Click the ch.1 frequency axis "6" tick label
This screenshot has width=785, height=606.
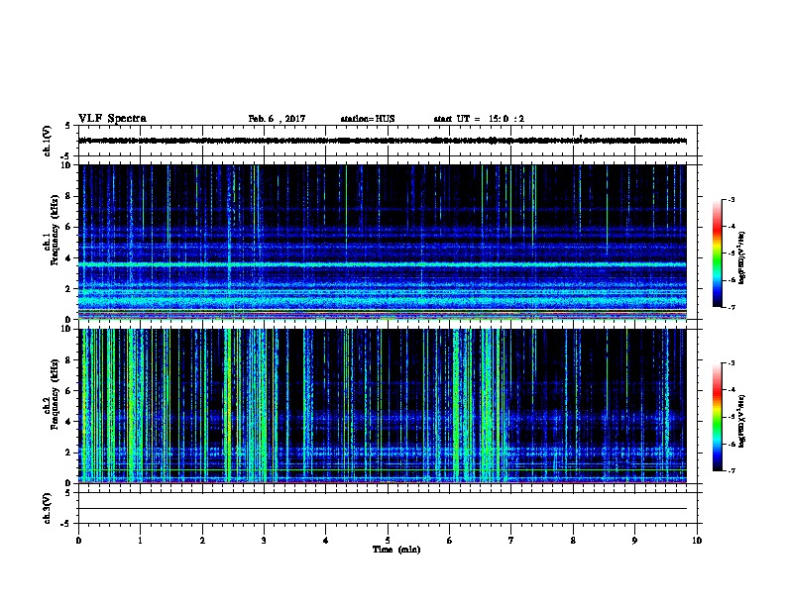69,227
